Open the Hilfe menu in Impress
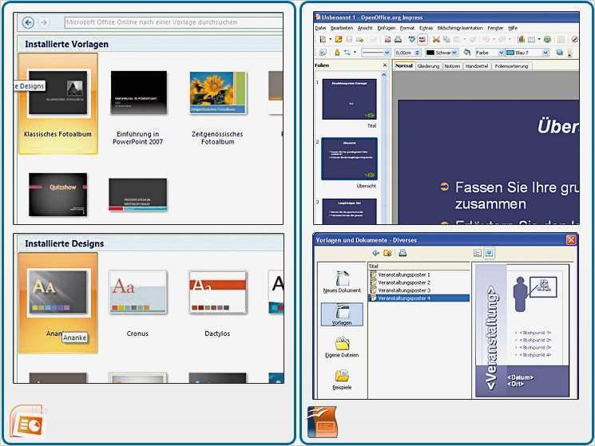 [513, 28]
